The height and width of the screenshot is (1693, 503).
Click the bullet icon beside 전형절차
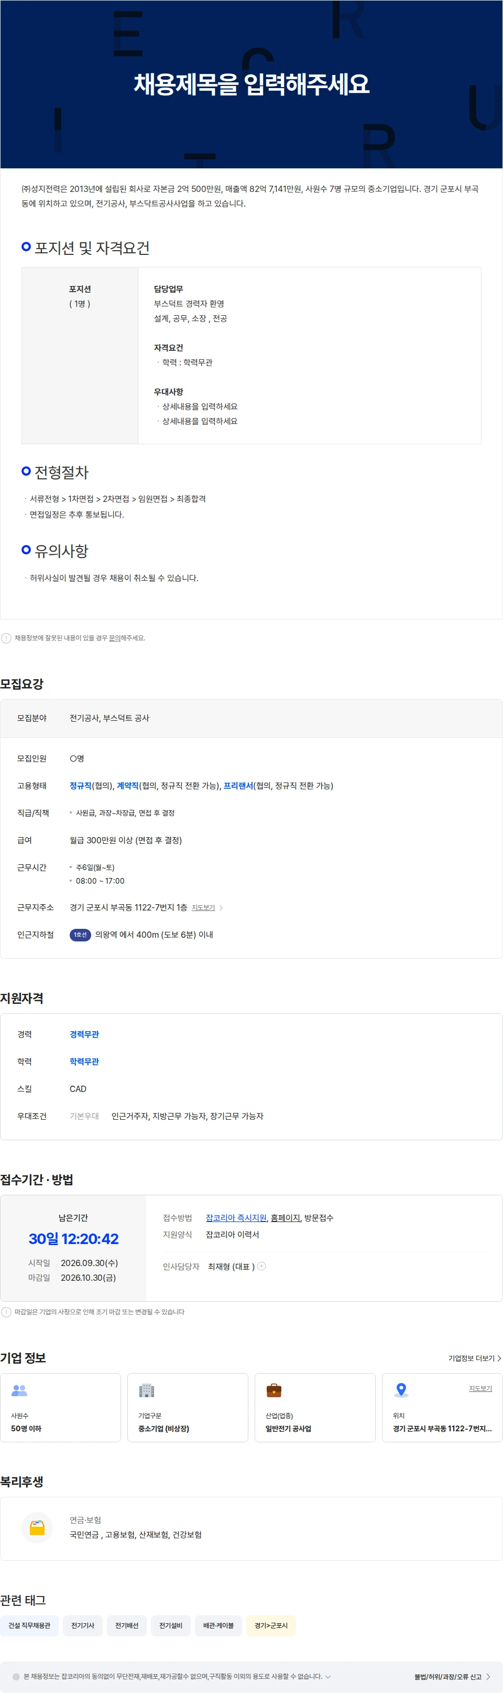pyautogui.click(x=26, y=470)
